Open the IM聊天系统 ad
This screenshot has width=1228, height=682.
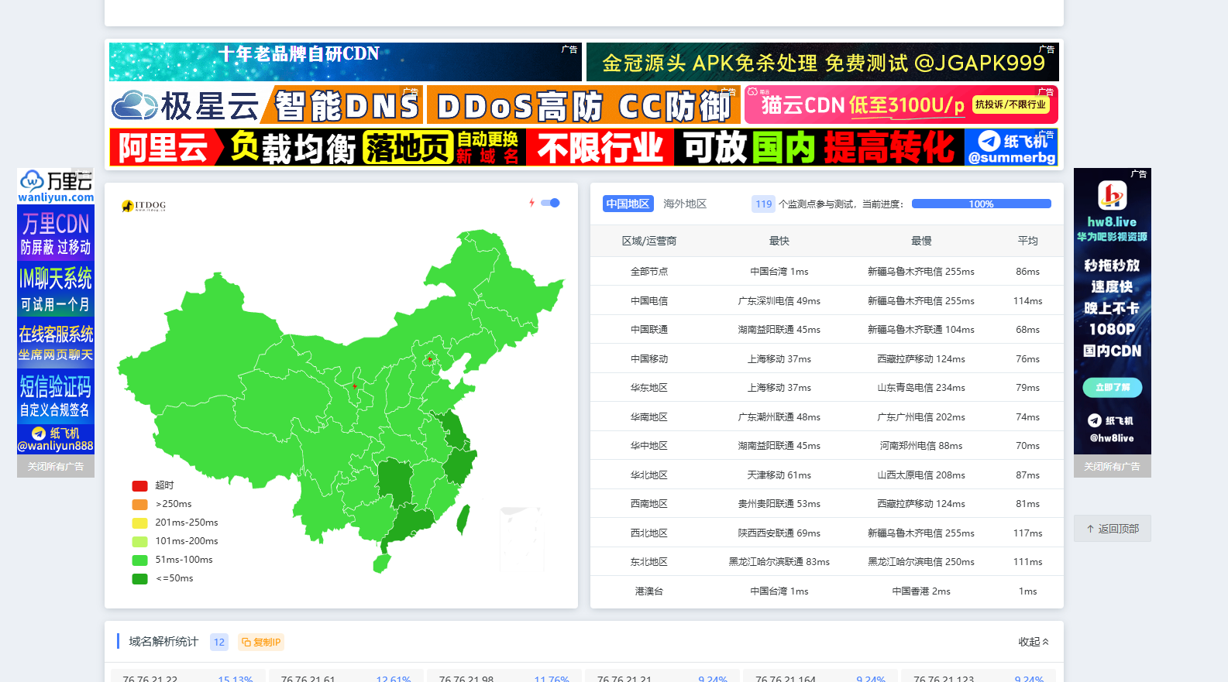click(56, 288)
